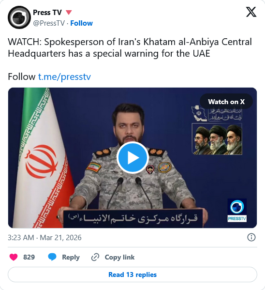Click the Follow link next to @PressTV

point(82,23)
